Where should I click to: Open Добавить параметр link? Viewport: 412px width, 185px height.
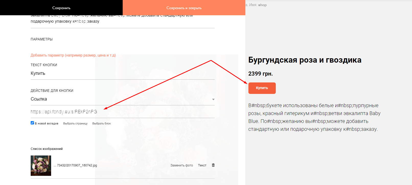73,55
